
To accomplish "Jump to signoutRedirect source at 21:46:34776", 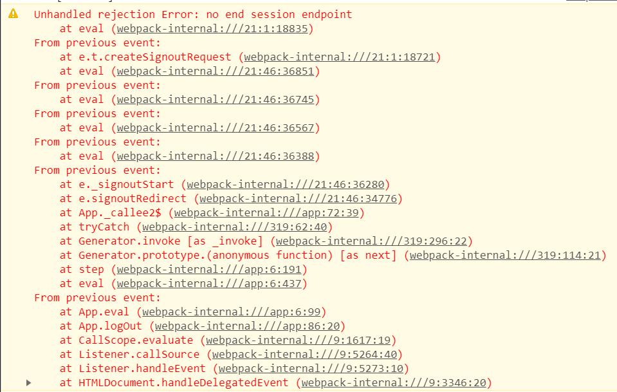I will (299, 199).
